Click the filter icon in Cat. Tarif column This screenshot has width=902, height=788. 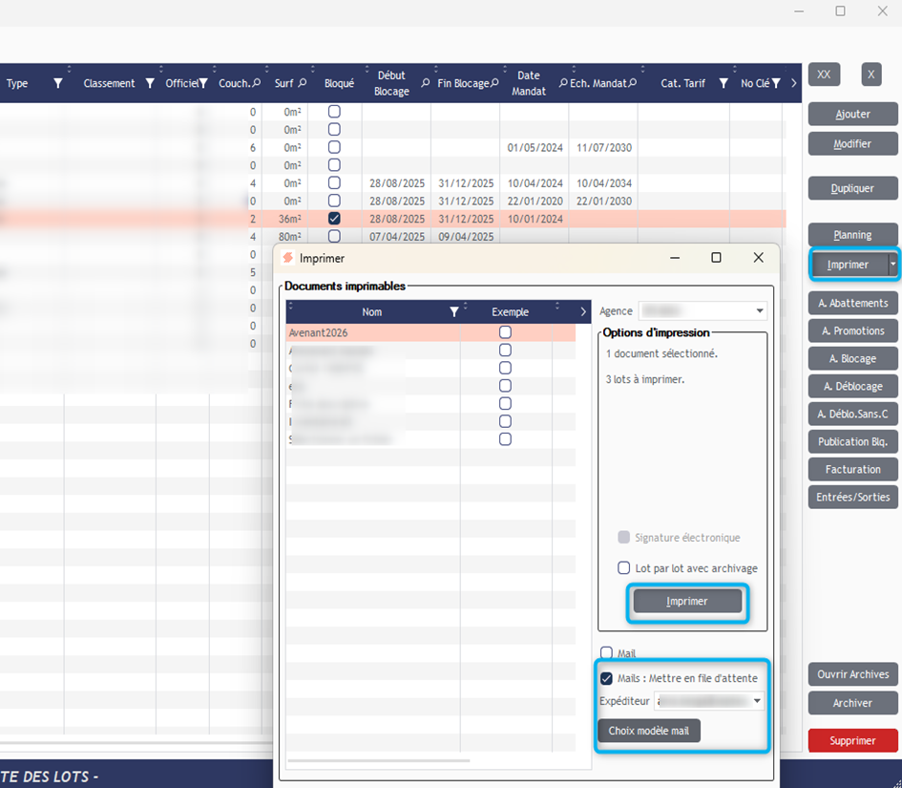pos(723,84)
